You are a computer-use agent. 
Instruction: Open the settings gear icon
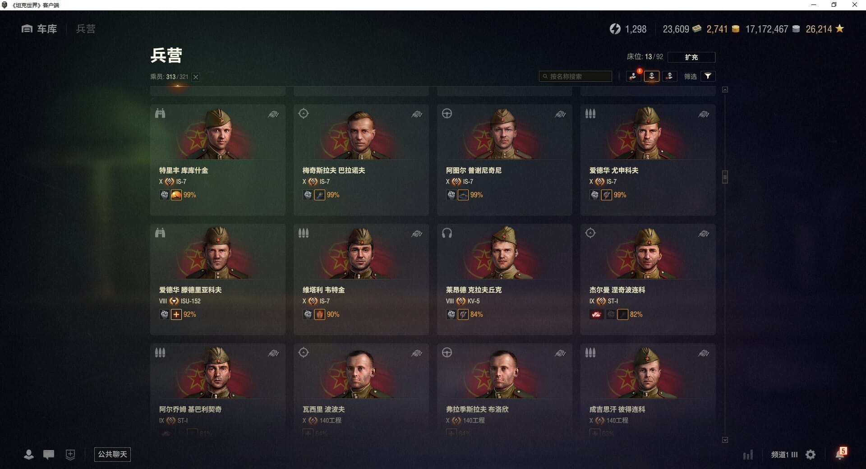click(811, 455)
